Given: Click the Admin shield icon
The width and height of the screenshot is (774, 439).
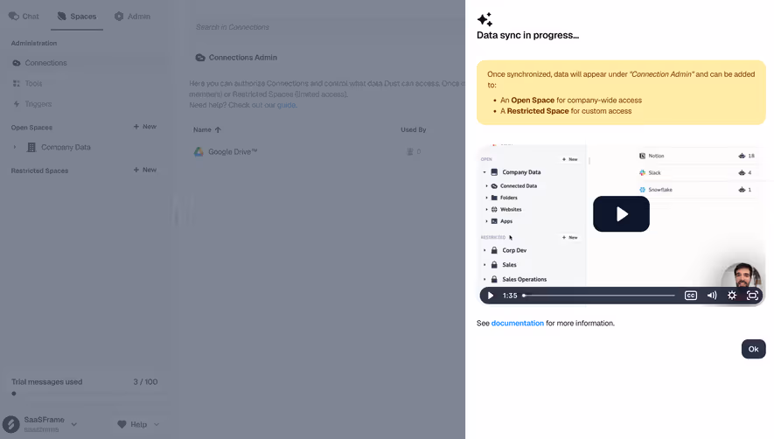Looking at the screenshot, I should pos(119,17).
